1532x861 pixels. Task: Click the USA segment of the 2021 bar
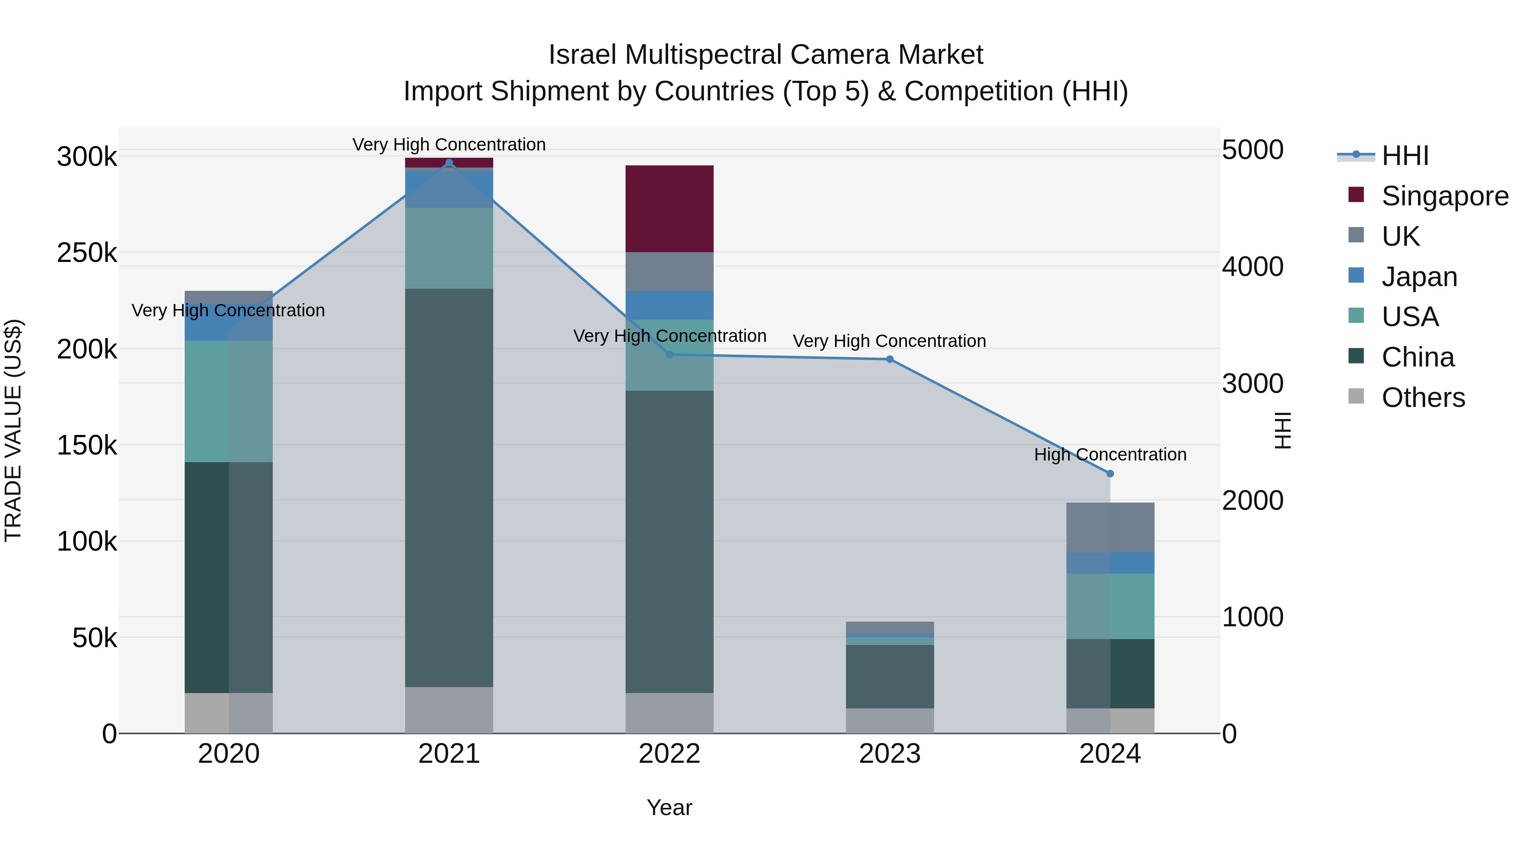449,248
